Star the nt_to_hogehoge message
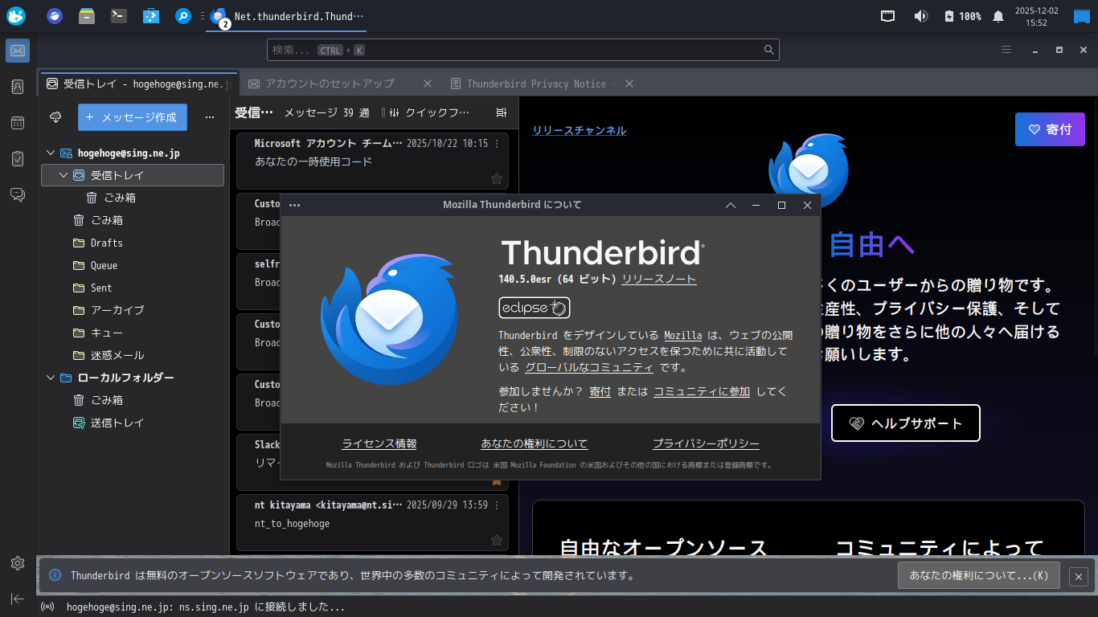The height and width of the screenshot is (617, 1098). click(497, 541)
